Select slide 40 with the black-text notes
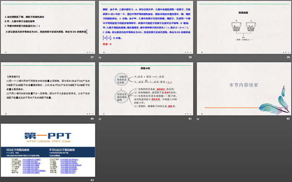The image size is (292, 182). click(x=48, y=89)
